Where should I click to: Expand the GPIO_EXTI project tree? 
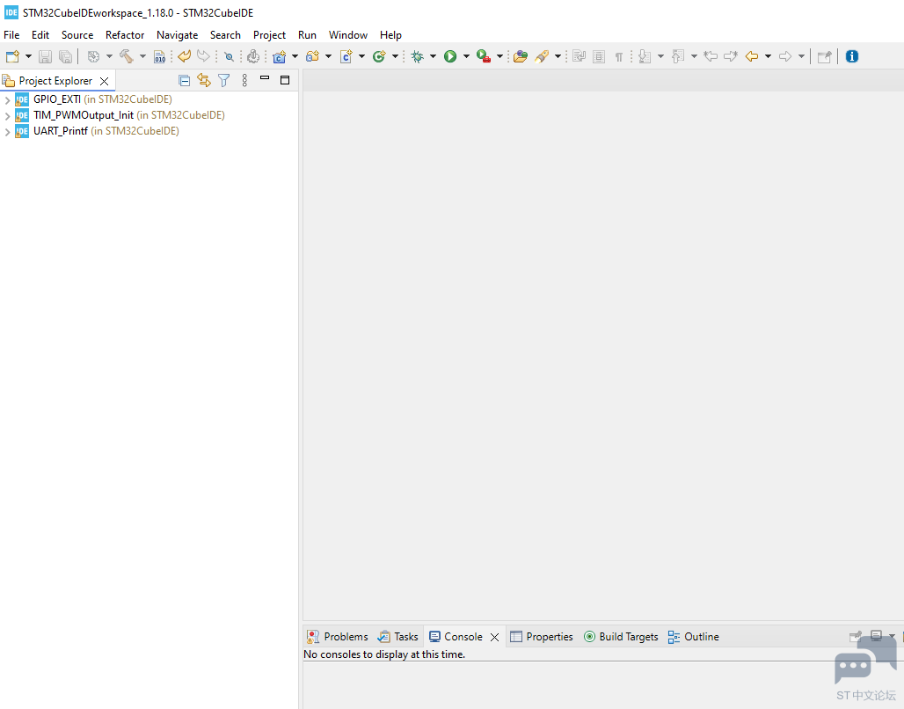tap(8, 100)
